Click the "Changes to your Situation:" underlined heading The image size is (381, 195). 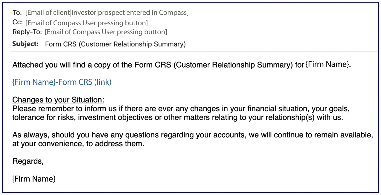58,100
